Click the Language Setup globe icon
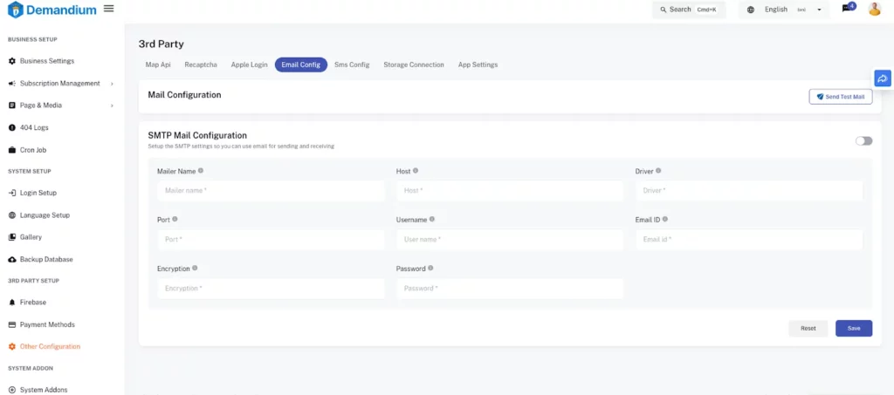The width and height of the screenshot is (894, 395). [12, 215]
